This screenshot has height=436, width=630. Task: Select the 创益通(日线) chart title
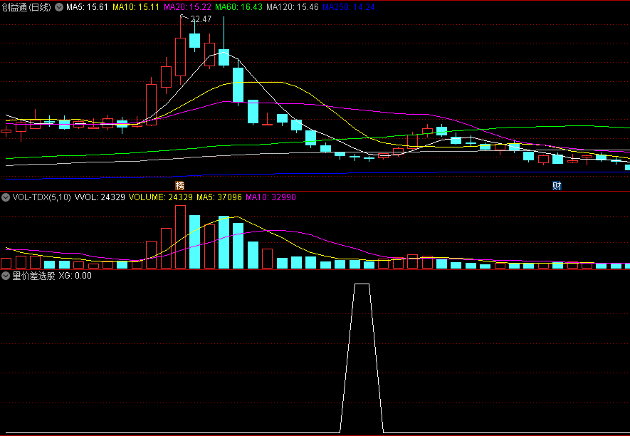[26, 7]
